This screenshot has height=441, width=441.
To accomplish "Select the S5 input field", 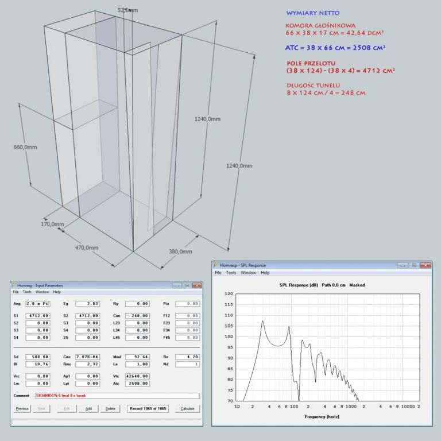I will 87,338.
